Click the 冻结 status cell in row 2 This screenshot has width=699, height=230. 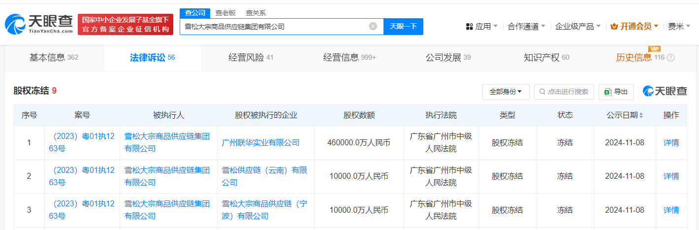565,176
